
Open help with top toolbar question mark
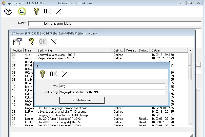36,11
